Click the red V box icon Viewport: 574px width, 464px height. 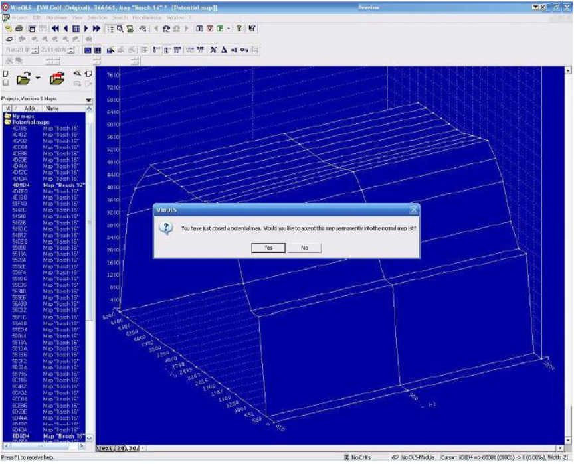[x=210, y=28]
